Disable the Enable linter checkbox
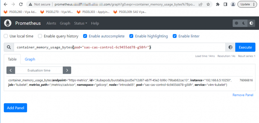Image resolution: width=259 pixels, height=123 pixels. [x=175, y=36]
